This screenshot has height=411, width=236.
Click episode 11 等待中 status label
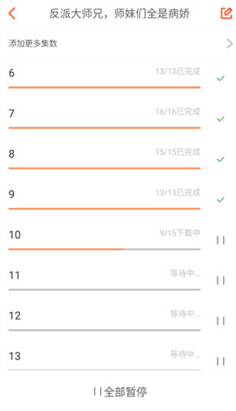[185, 274]
